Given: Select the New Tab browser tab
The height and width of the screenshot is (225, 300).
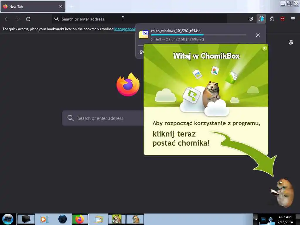Looking at the screenshot, I should pyautogui.click(x=33, y=6).
